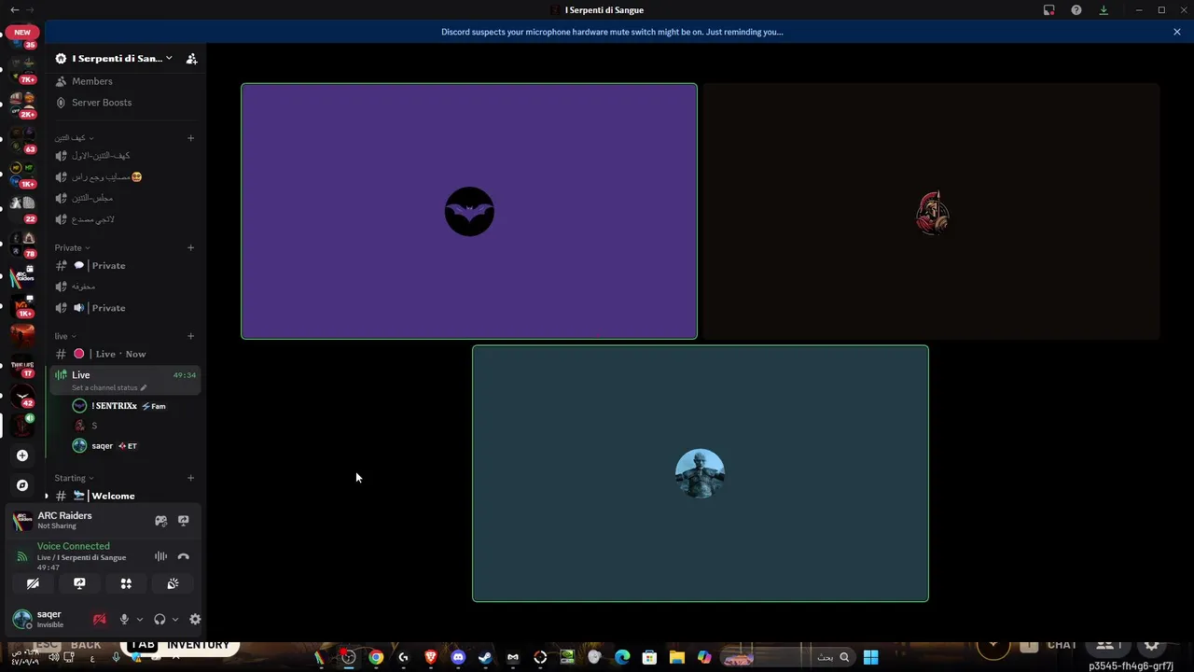Open Discover servers compass icon
Image resolution: width=1194 pixels, height=672 pixels.
tap(22, 485)
